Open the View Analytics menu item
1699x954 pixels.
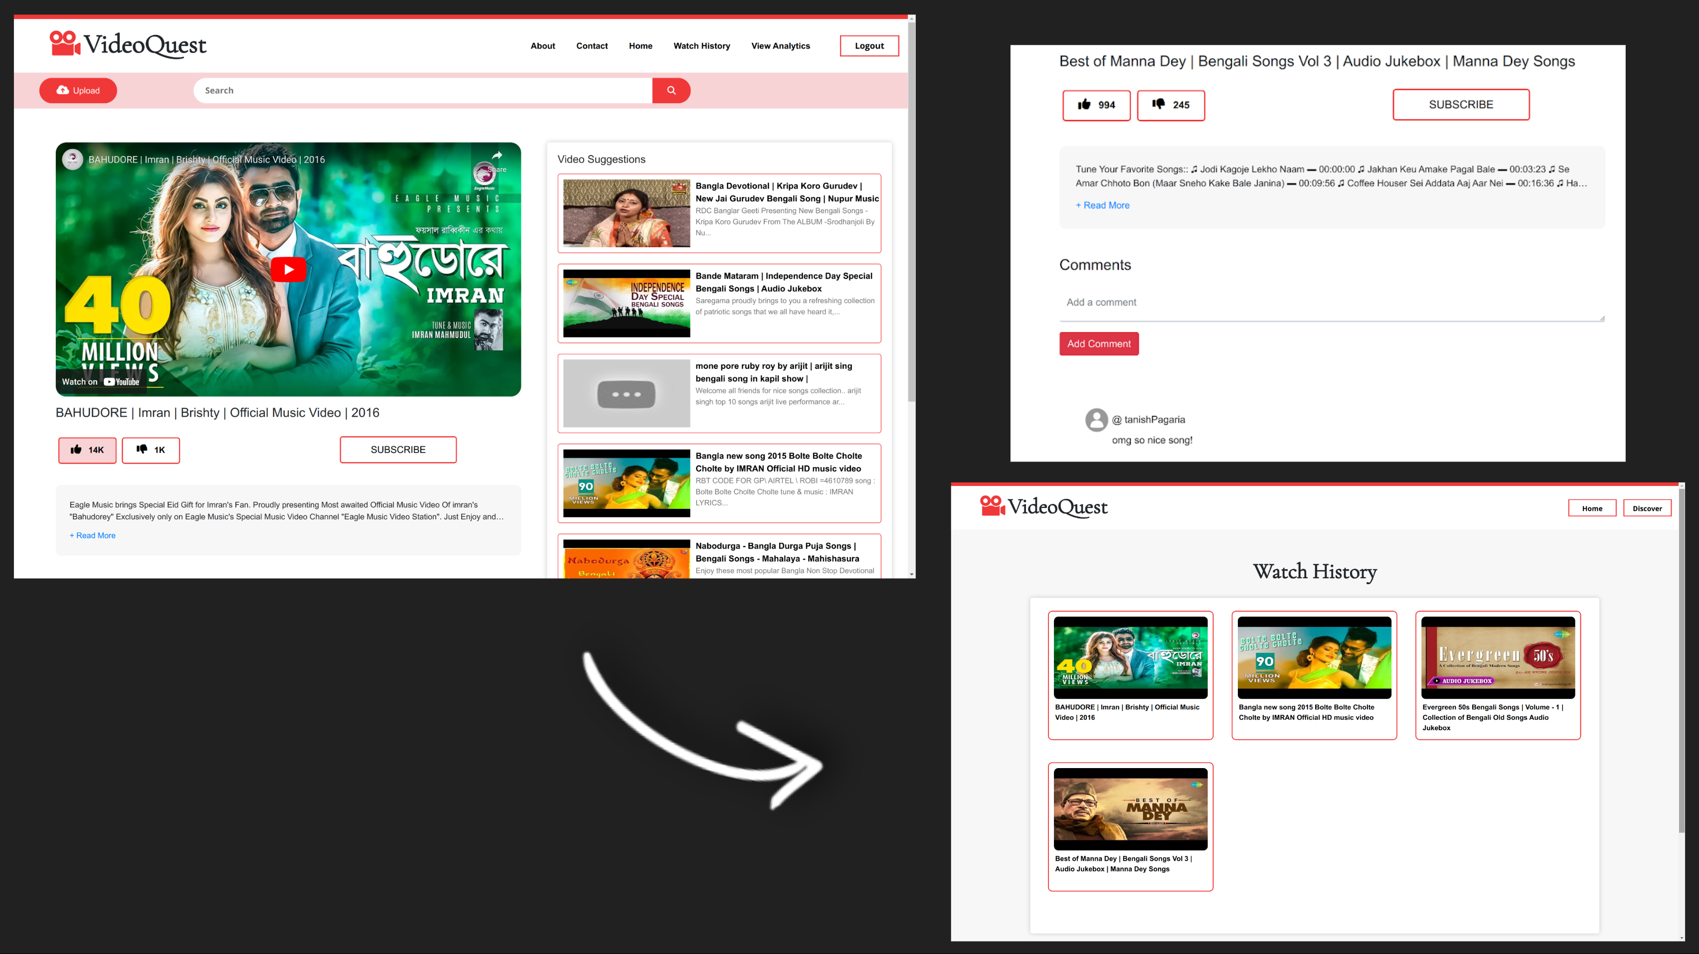[x=780, y=45]
